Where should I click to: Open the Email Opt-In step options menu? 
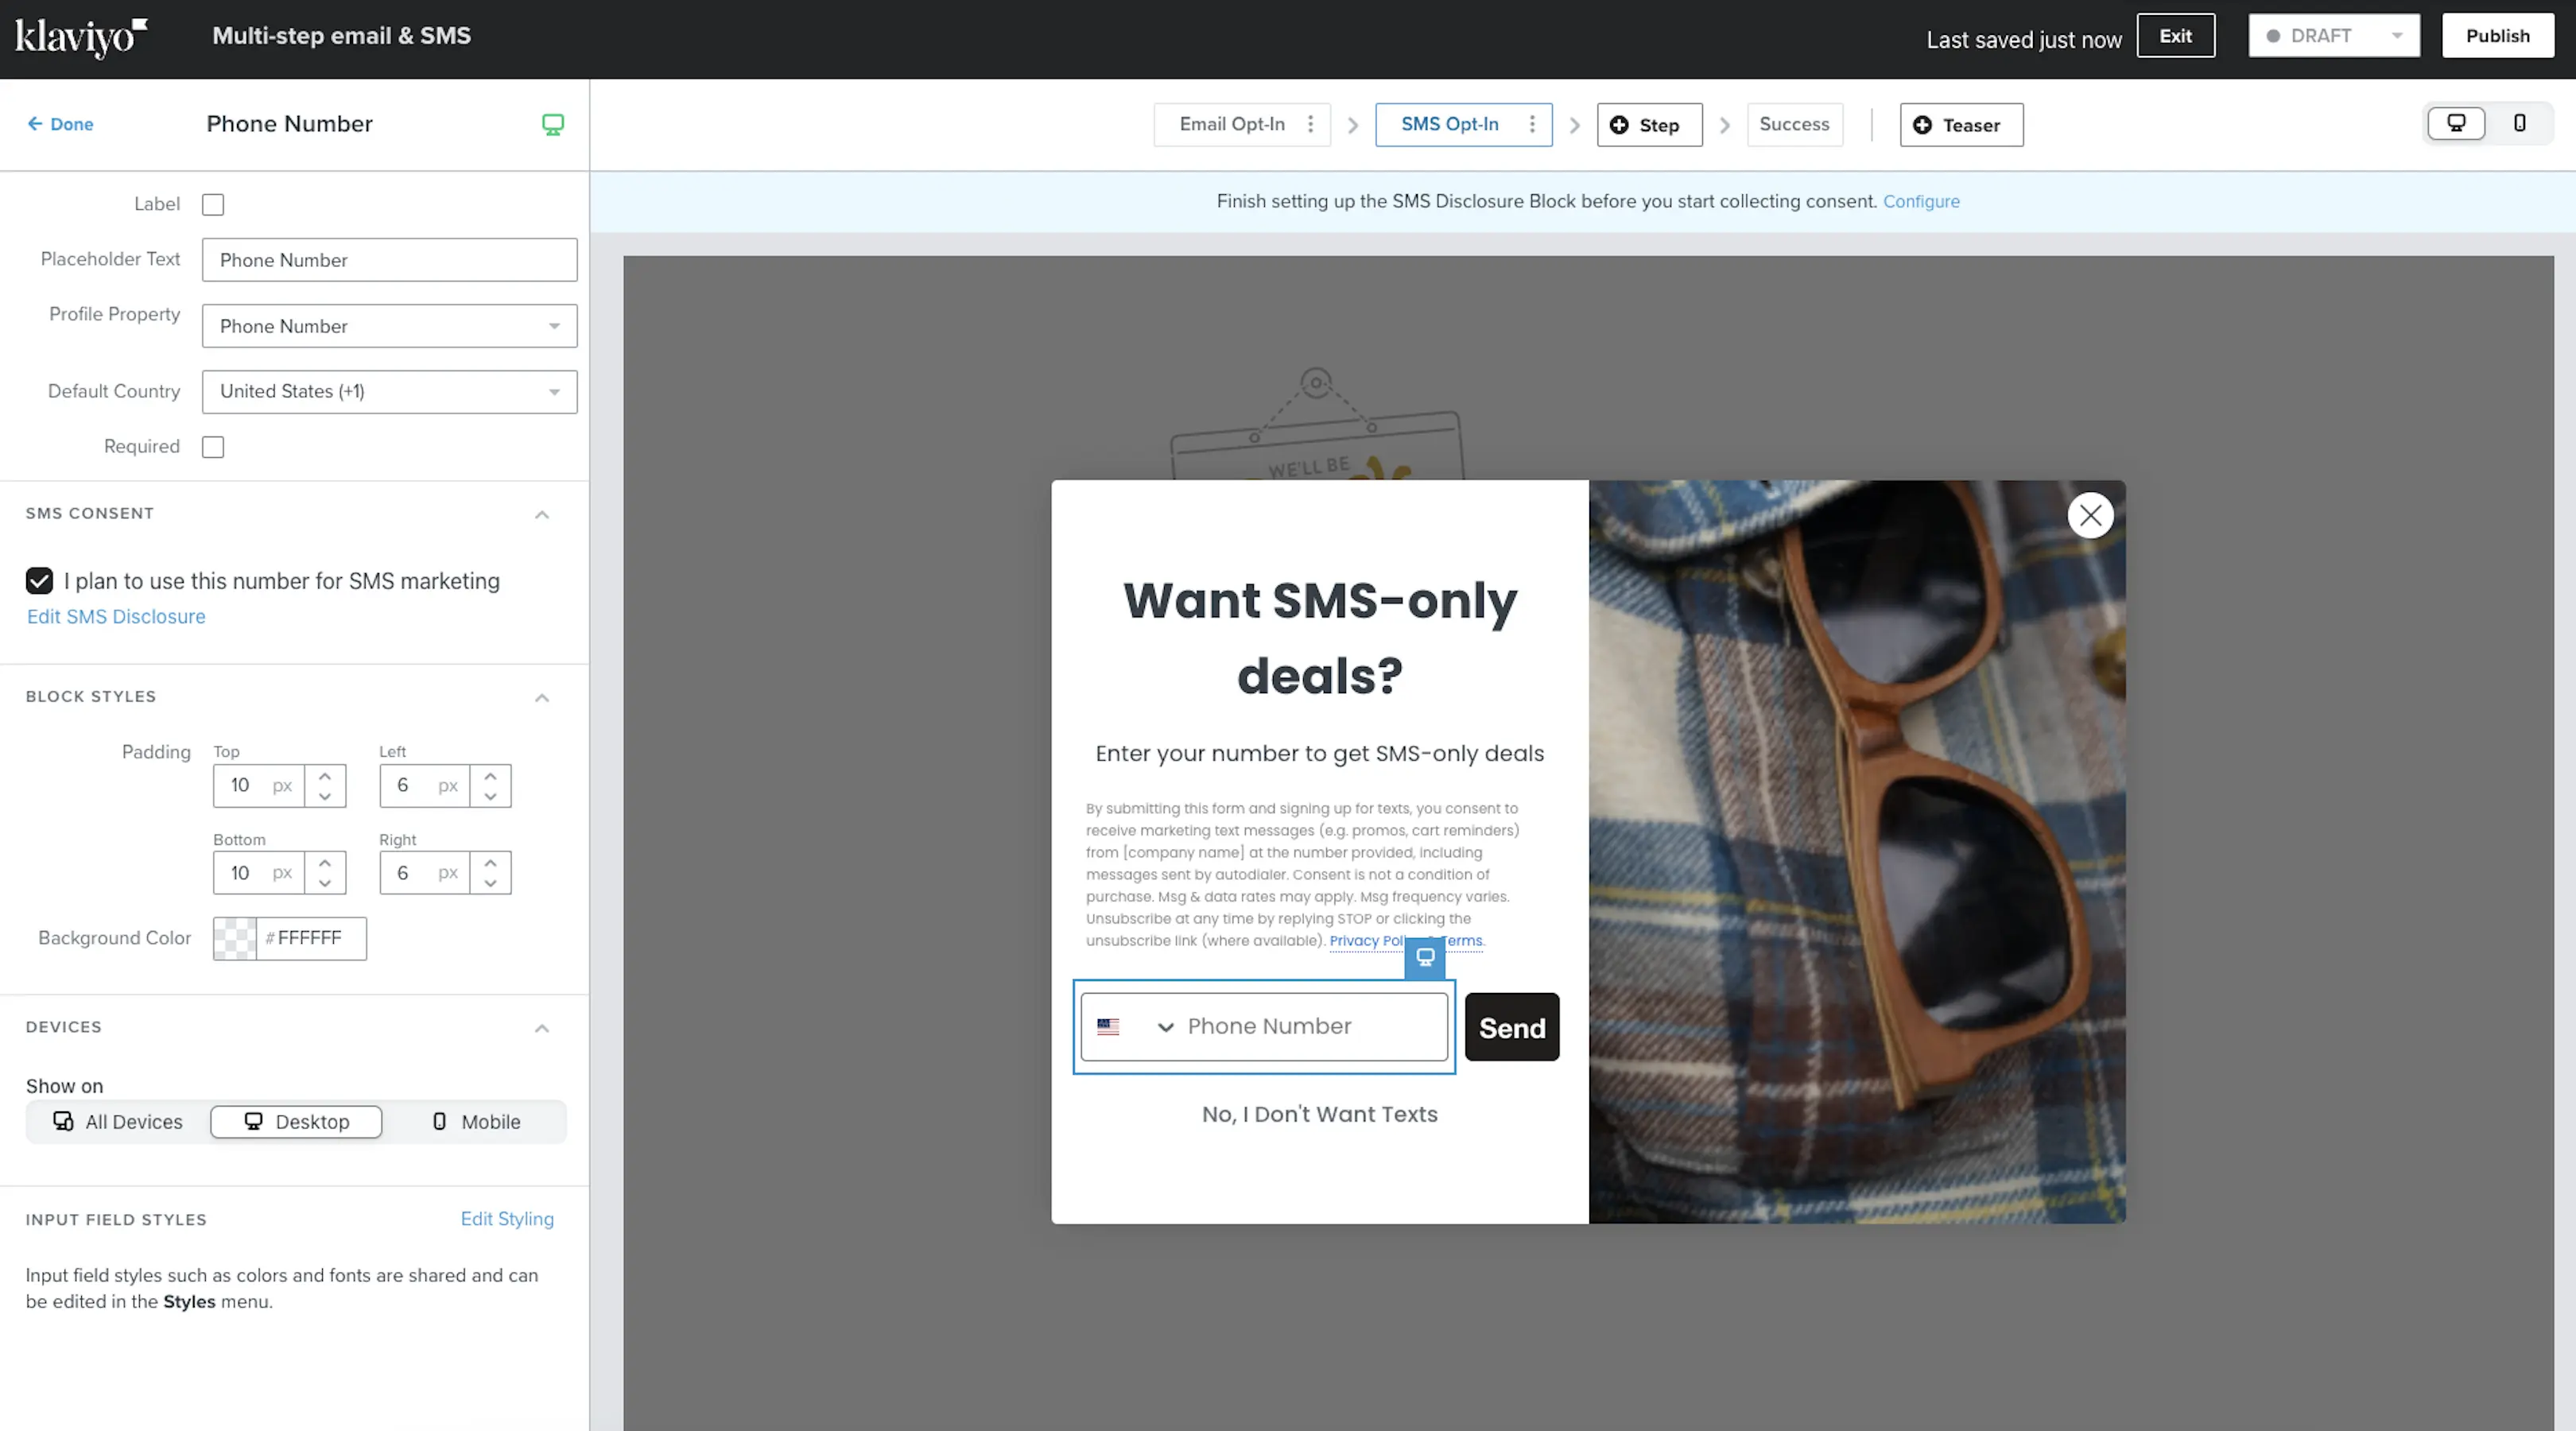coord(1310,124)
